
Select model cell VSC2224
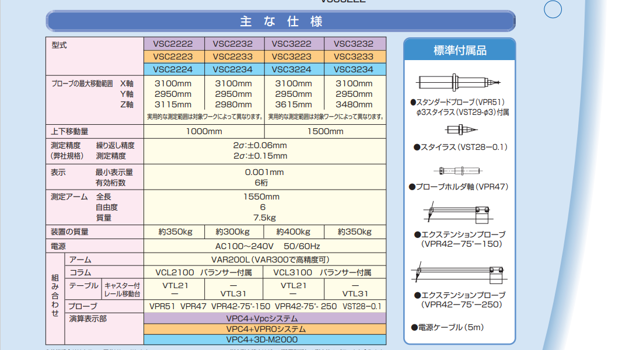tap(174, 69)
